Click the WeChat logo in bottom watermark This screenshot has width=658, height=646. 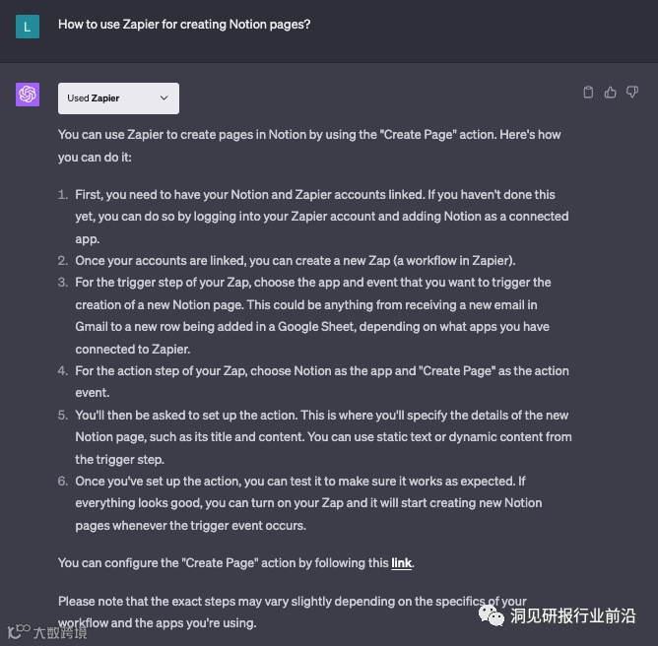[492, 615]
